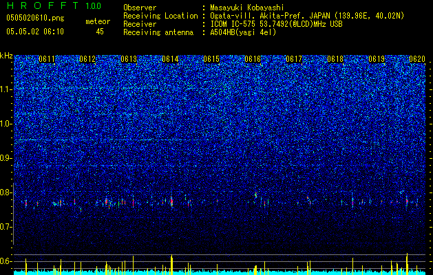Click the 0611 time marker
Screen dimensions: 433x275
[47, 59]
